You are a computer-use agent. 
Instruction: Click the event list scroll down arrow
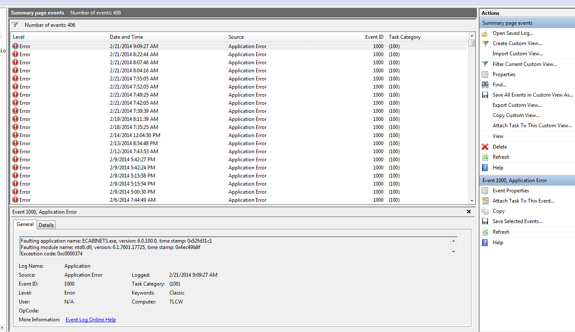(x=471, y=201)
